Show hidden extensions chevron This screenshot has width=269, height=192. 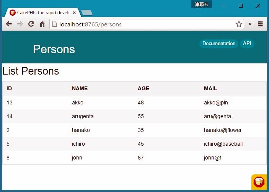[x=250, y=24]
